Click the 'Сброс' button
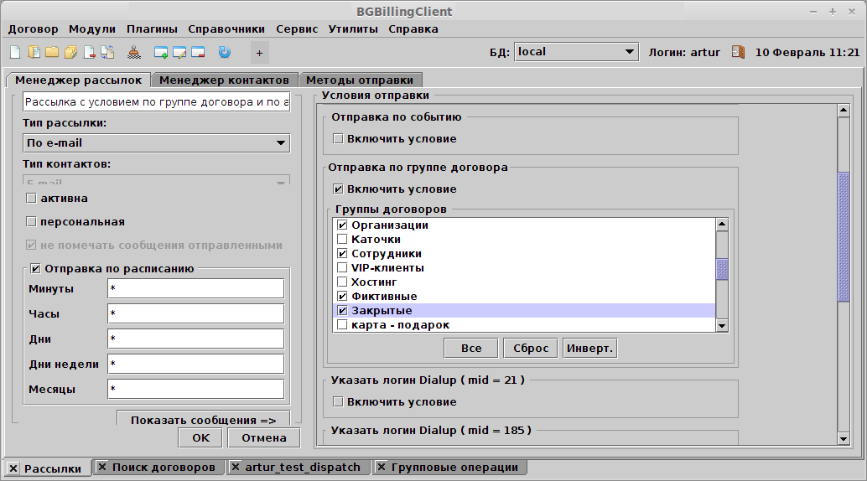The width and height of the screenshot is (867, 481). 529,348
